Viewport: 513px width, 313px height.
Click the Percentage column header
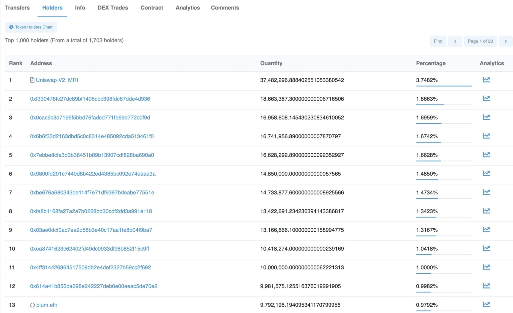pyautogui.click(x=431, y=63)
